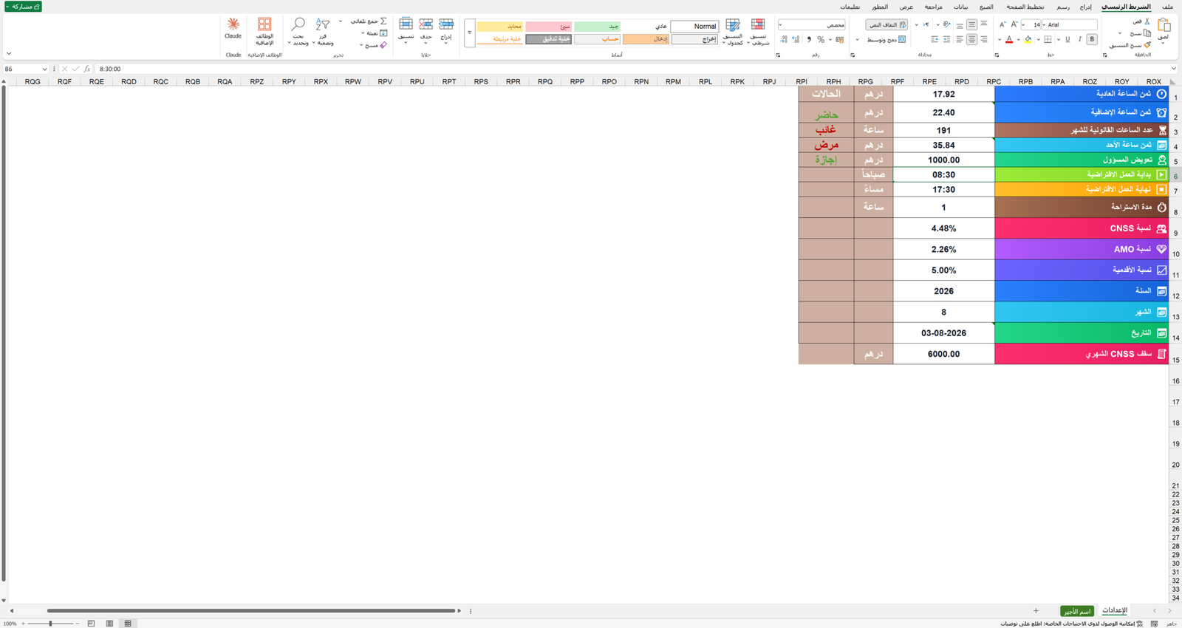Click the Increase Decimal icon
Screen dimensions: 1182x628
click(x=796, y=39)
